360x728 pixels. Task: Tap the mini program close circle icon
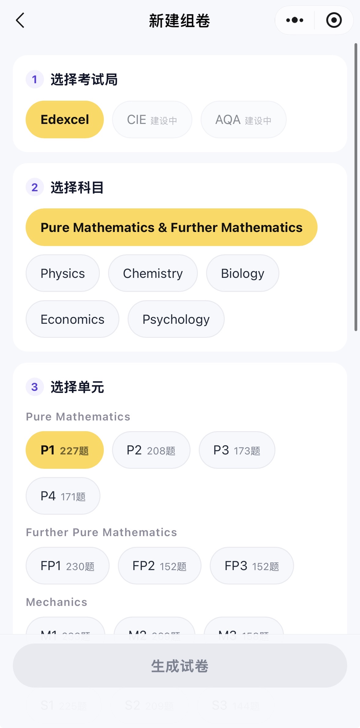pos(334,20)
